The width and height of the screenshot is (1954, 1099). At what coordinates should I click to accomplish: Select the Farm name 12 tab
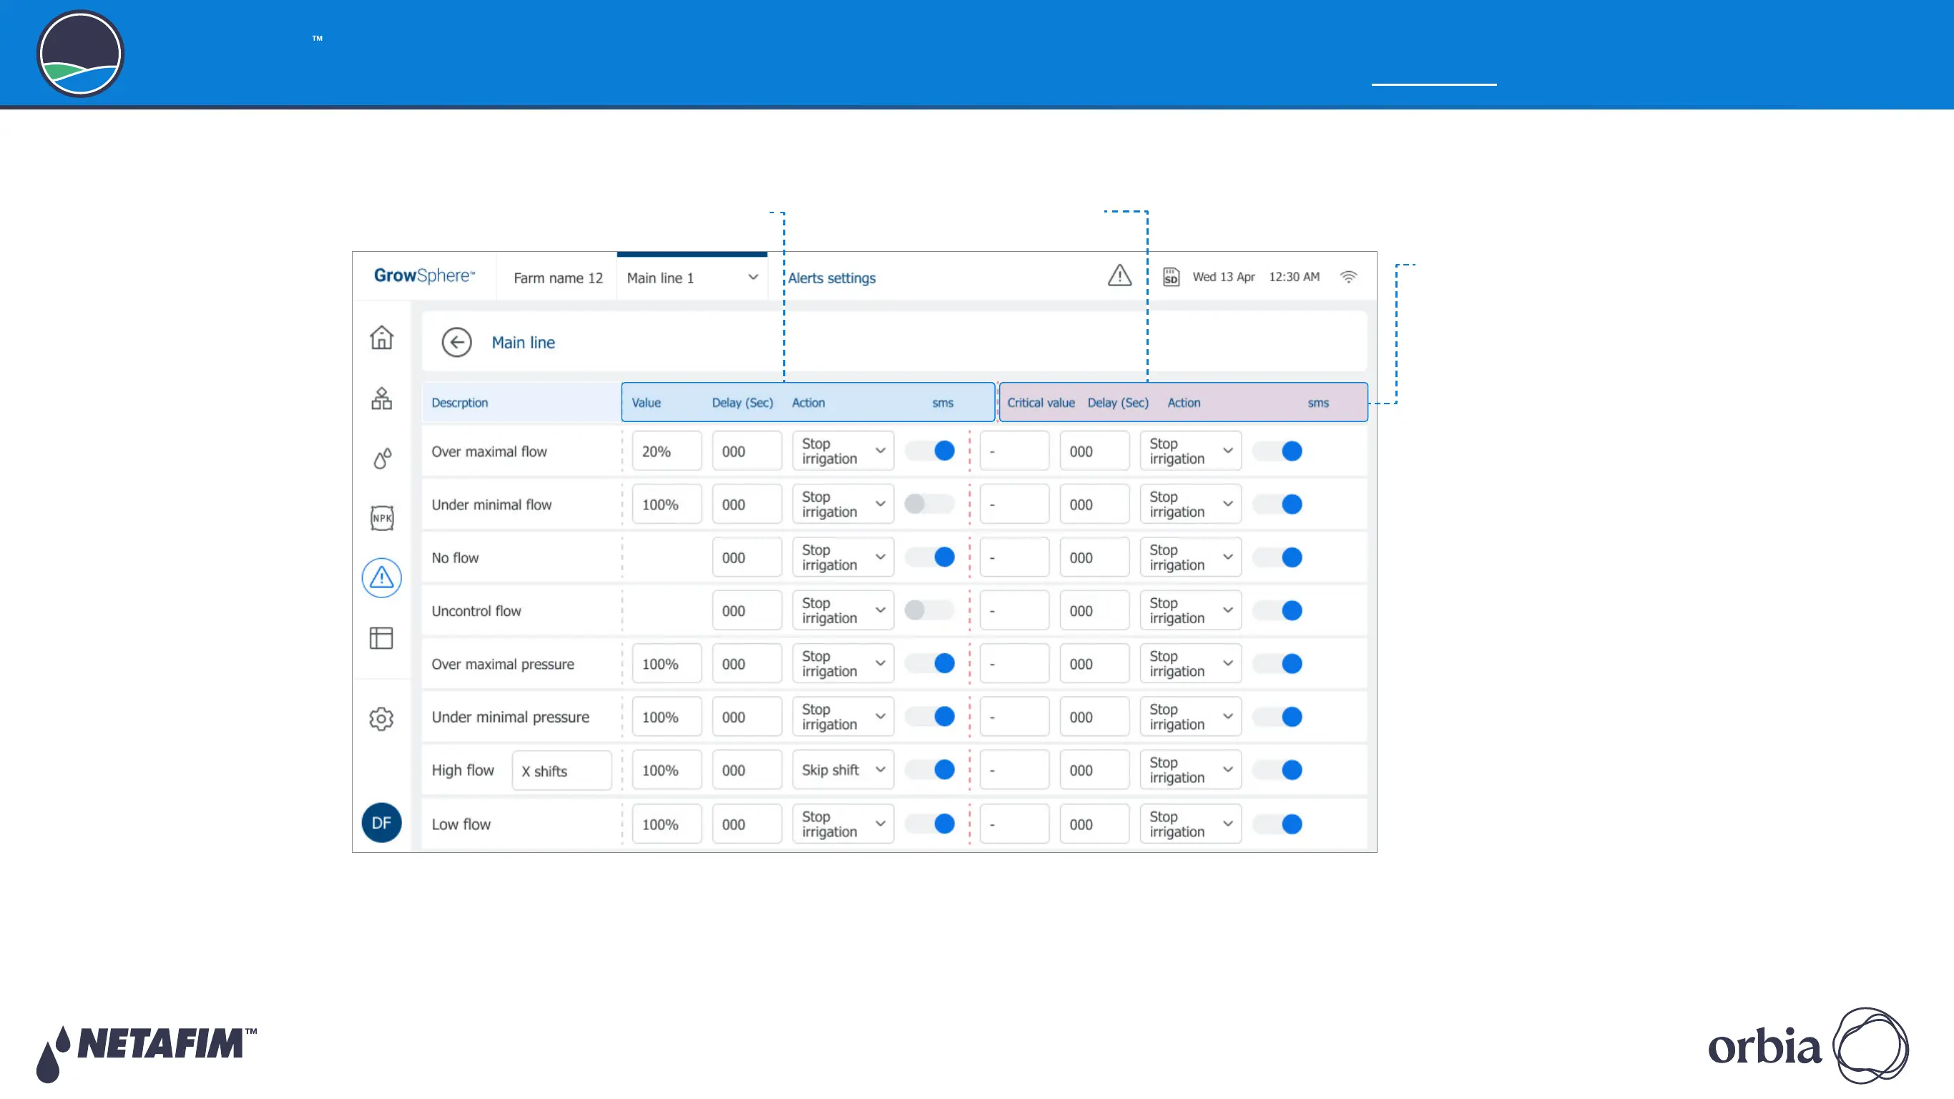[558, 278]
